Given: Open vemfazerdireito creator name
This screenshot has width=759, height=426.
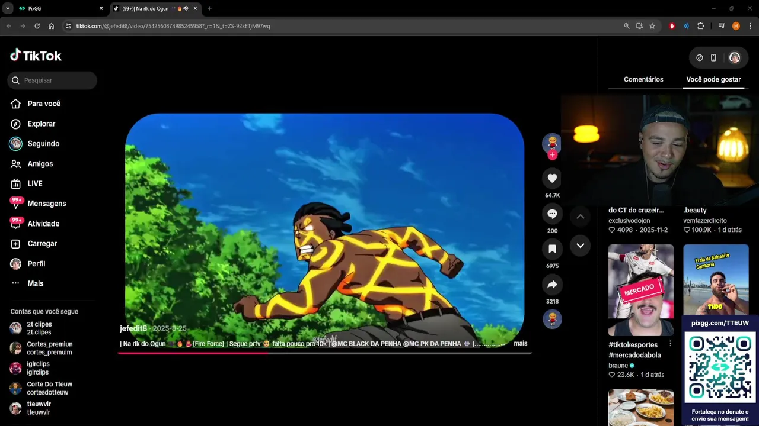Looking at the screenshot, I should (x=705, y=221).
